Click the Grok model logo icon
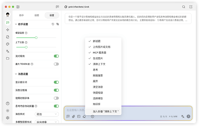This screenshot has width=199, height=126. coord(66,7)
